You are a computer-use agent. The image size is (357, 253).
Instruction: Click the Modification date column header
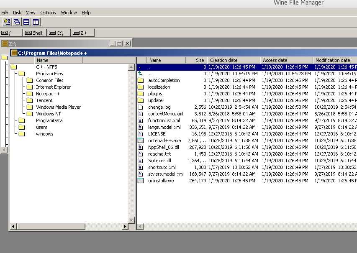[x=335, y=60]
